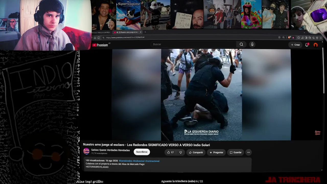Open the YouTube account avatar menu

pos(316,45)
